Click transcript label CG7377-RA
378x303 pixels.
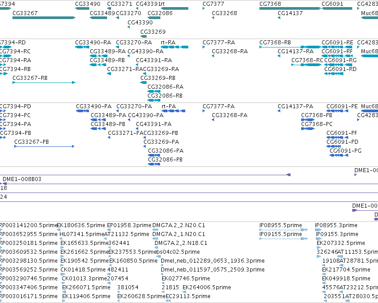219,43
